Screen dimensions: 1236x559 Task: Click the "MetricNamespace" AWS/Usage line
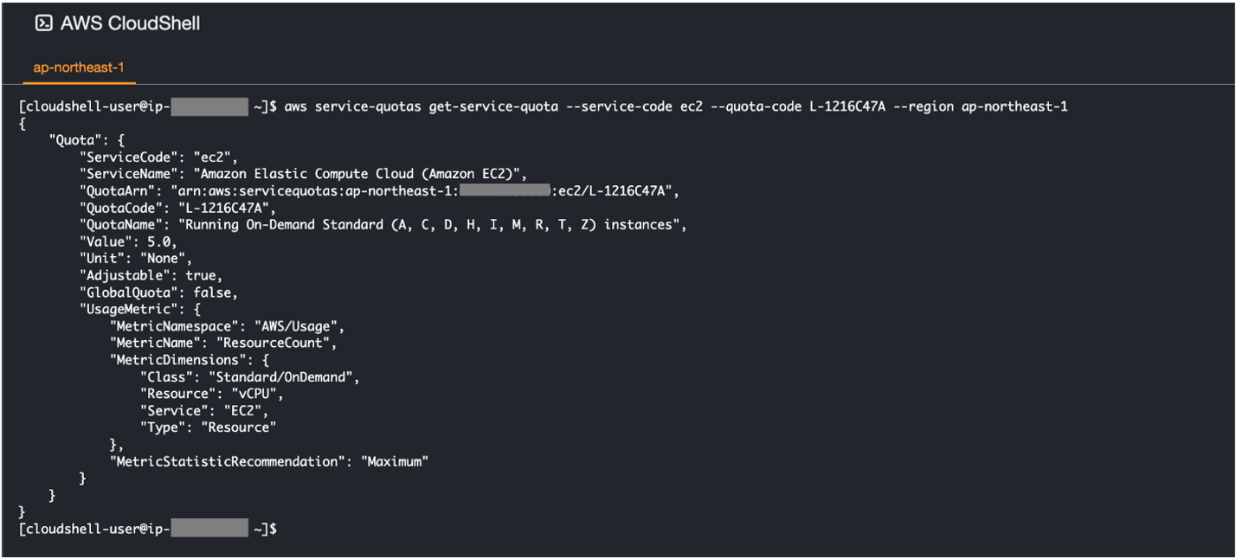(x=227, y=326)
